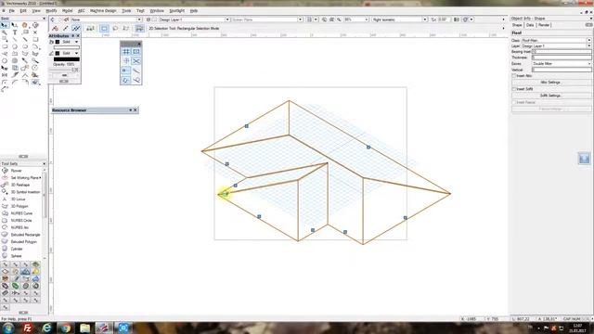Toggle Smart Points in snapping palette
This screenshot has height=334, width=594.
(126, 71)
